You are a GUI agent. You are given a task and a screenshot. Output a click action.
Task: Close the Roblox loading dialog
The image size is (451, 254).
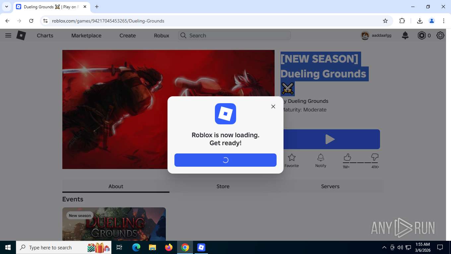(x=273, y=106)
